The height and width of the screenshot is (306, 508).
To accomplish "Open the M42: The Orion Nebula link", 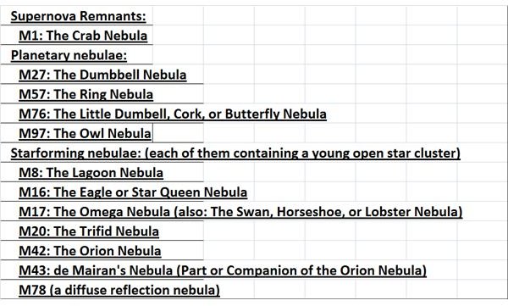I will pyautogui.click(x=90, y=251).
